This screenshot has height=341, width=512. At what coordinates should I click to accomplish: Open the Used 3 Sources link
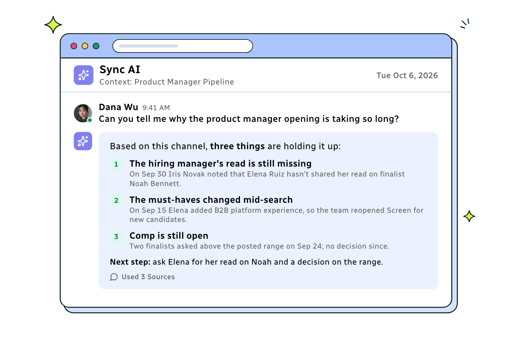pos(148,277)
